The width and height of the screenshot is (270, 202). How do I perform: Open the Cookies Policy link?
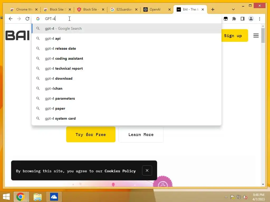120,171
